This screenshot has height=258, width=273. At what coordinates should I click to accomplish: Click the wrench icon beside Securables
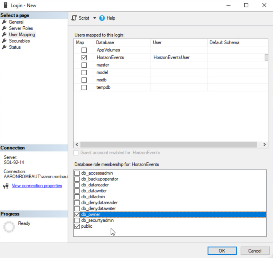[4, 41]
